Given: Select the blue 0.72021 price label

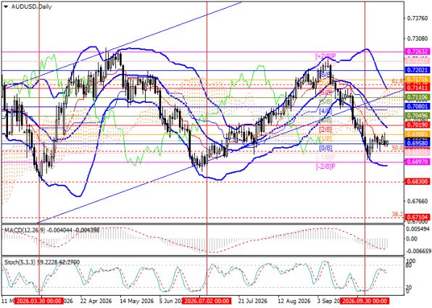Looking at the screenshot, I should point(418,70).
